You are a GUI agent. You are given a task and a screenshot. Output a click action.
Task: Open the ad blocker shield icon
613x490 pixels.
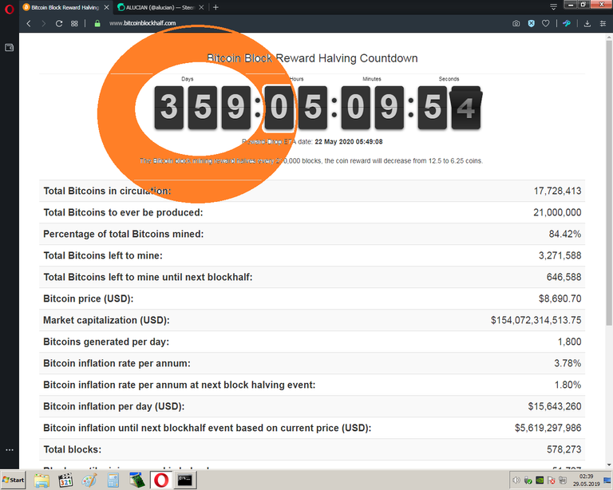coord(531,23)
